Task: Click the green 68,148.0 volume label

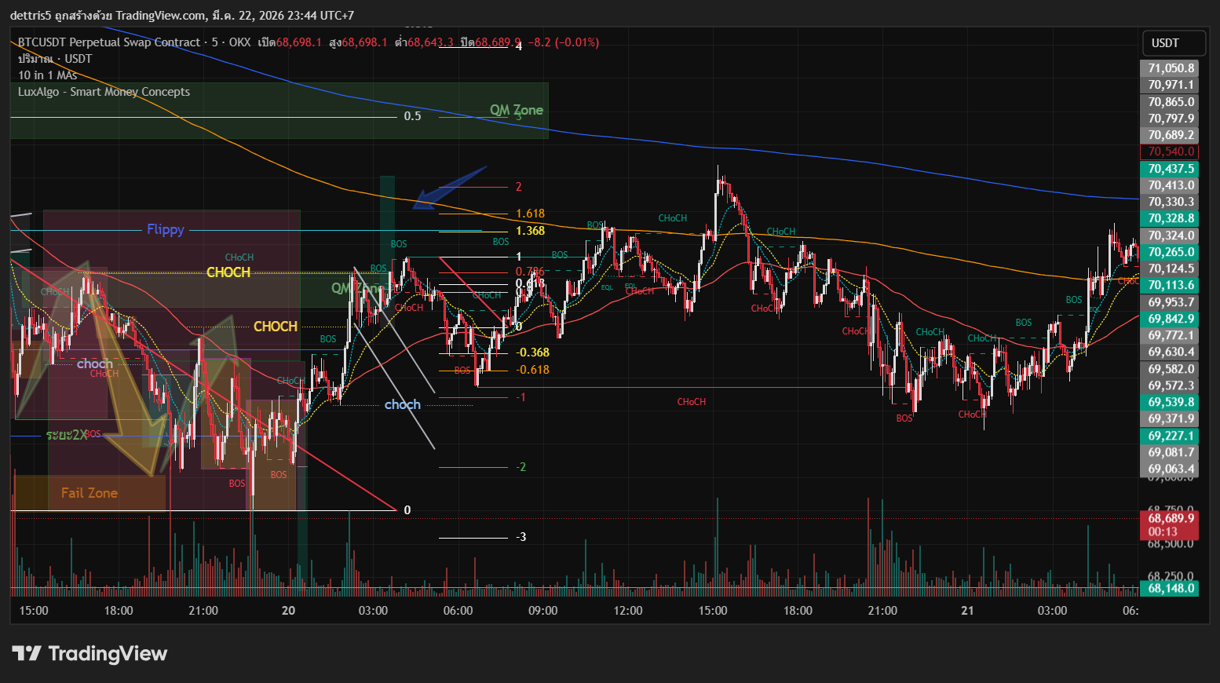Action: pos(1170,588)
